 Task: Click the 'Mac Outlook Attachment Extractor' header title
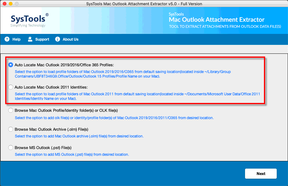[x=217, y=20]
